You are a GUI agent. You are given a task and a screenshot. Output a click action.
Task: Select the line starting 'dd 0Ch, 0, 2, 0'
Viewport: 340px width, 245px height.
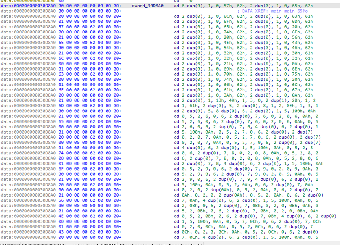pyautogui.click(x=246, y=232)
